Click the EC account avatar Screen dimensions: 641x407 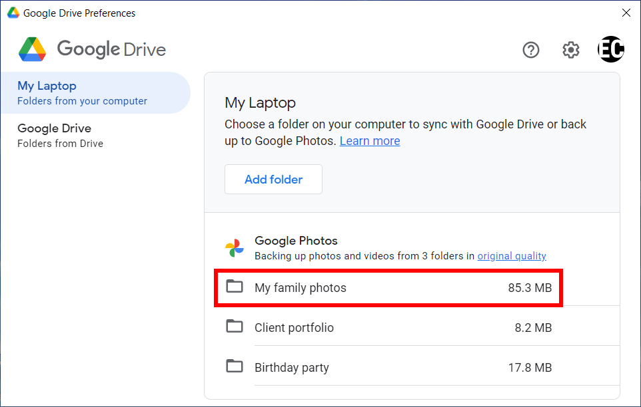[x=611, y=49]
